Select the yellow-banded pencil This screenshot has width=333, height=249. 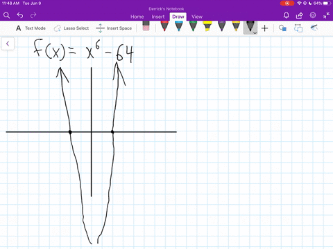pos(236,26)
